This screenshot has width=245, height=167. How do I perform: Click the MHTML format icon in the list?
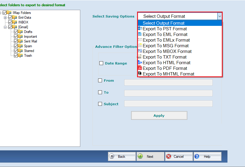pyautogui.click(x=140, y=73)
